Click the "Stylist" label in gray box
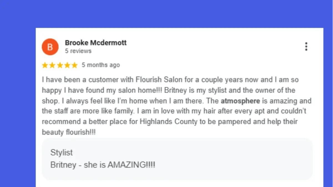 click(x=61, y=153)
